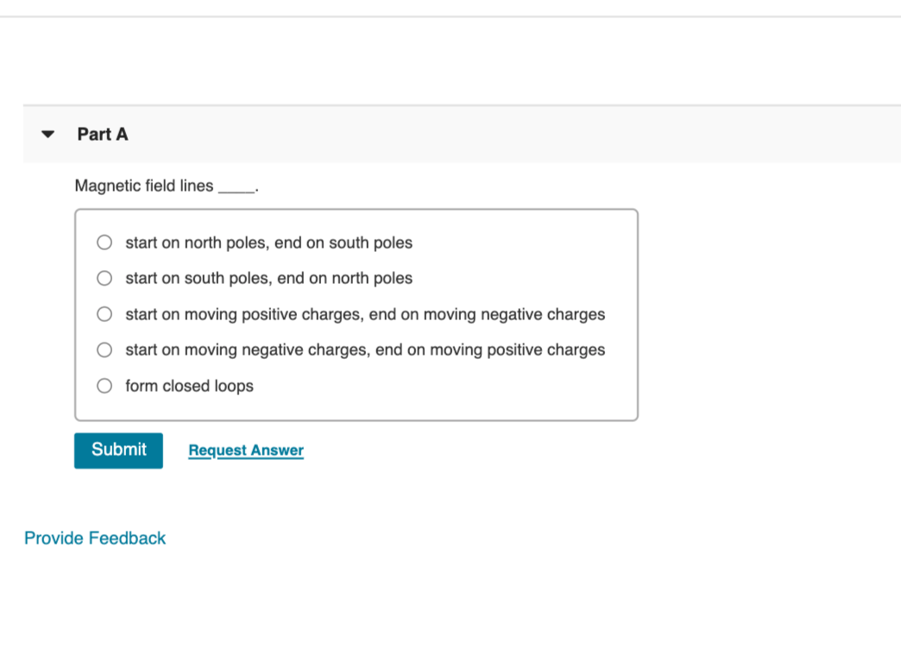
Task: Click the Submit button
Action: (118, 450)
